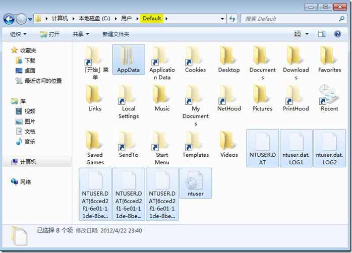Viewport: 352px width, 253px height.
Task: Select the Start Menu shortcut folder
Action: [x=162, y=148]
